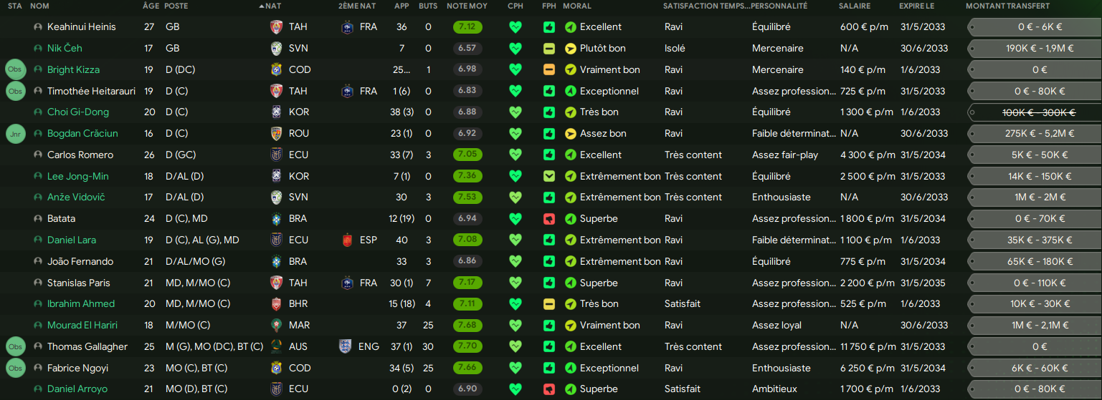Sort players by ÂGE column header
The height and width of the screenshot is (400, 1102).
click(151, 6)
